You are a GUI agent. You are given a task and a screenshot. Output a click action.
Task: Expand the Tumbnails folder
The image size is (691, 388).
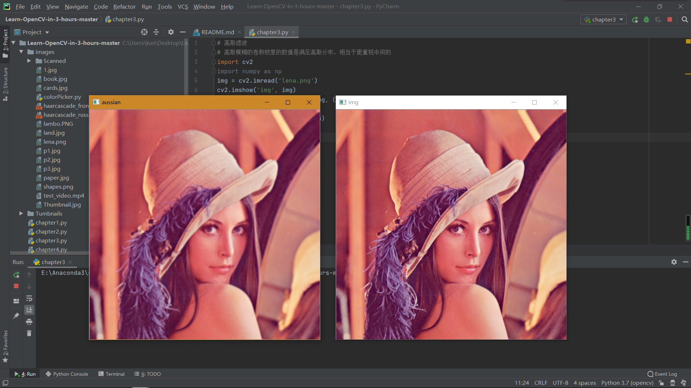(x=21, y=213)
